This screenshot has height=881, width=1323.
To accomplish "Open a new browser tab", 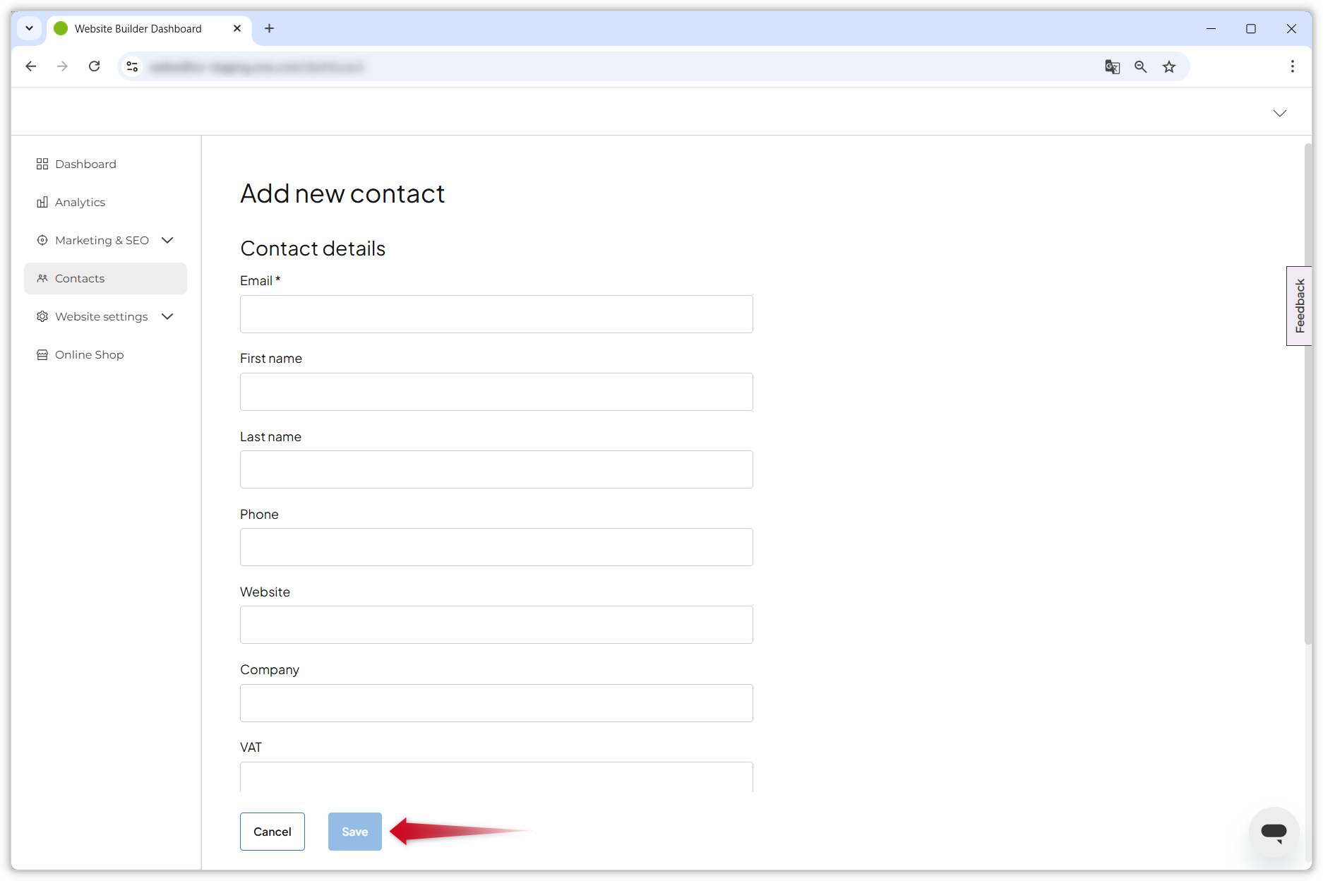I will click(x=269, y=28).
